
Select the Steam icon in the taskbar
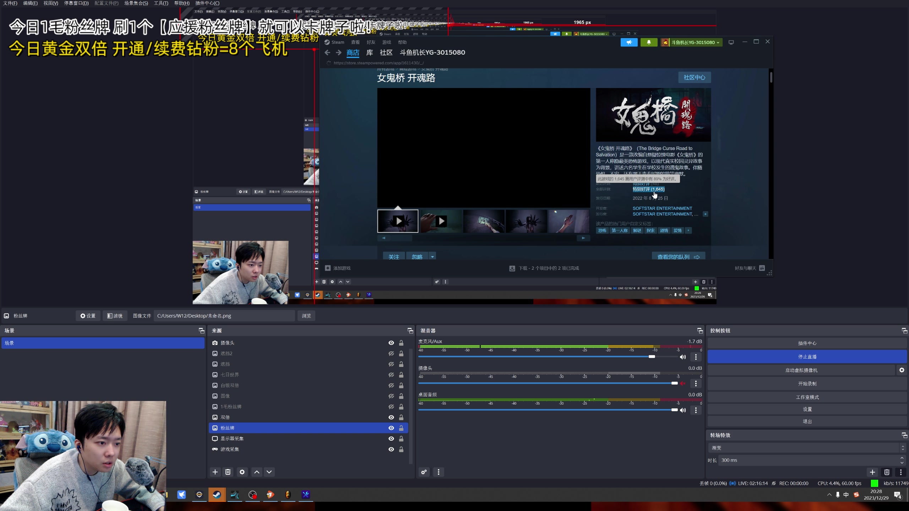tap(217, 494)
